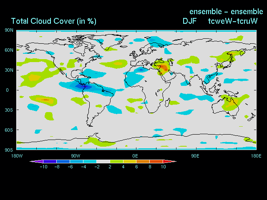Select the 'DJF' season label
The height and width of the screenshot is (200, 267).
pos(189,21)
